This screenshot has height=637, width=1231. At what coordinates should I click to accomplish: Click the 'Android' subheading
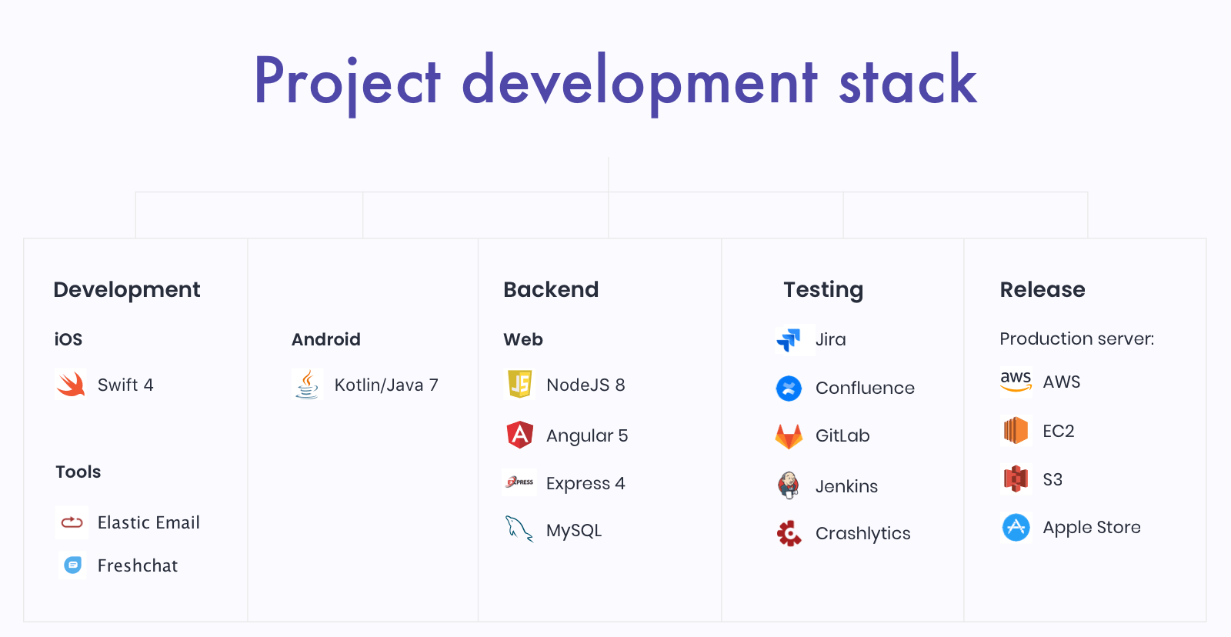tap(325, 339)
